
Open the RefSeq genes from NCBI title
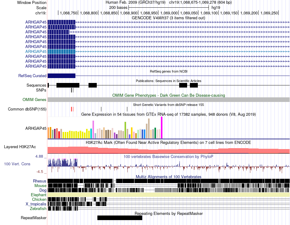(x=169, y=71)
